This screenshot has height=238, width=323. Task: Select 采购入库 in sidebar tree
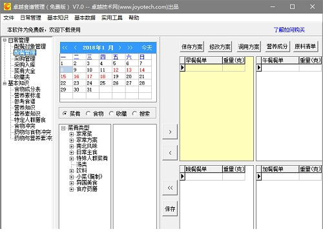[25, 64]
